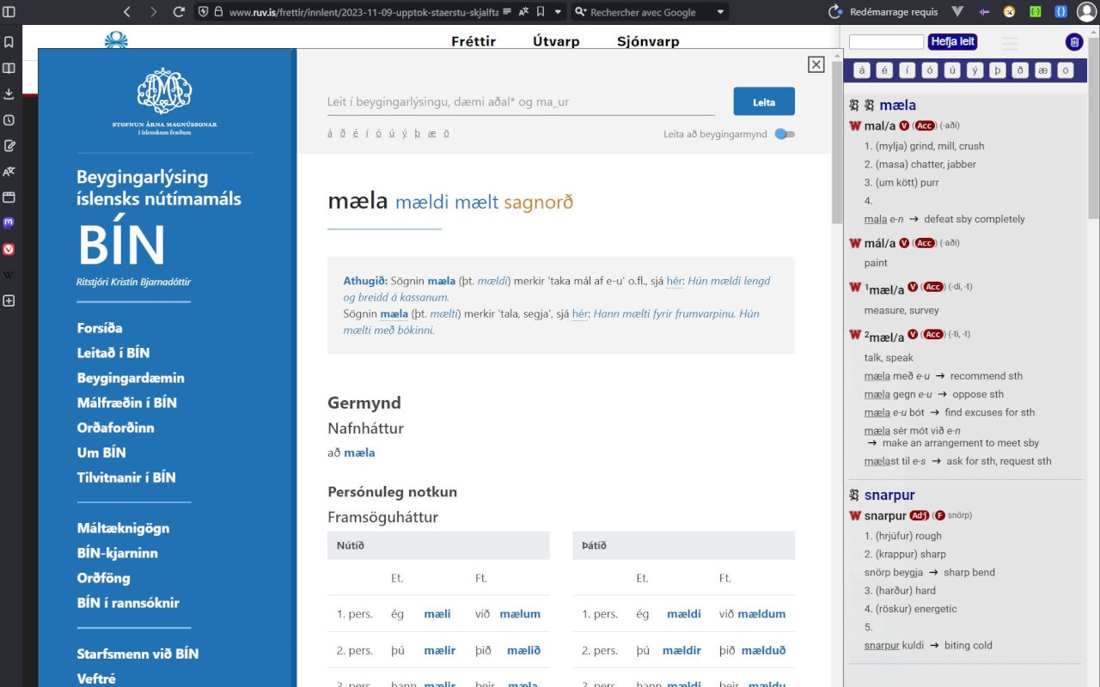Click the mælum verb form link
The width and height of the screenshot is (1100, 687).
point(520,614)
